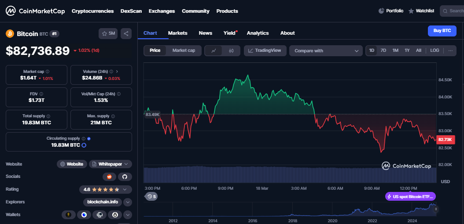Click the verified blue check badge
The height and width of the screenshot is (224, 464).
[x=89, y=138]
